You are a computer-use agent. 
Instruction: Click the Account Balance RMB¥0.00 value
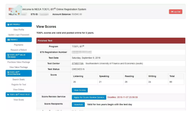(x=77, y=14)
